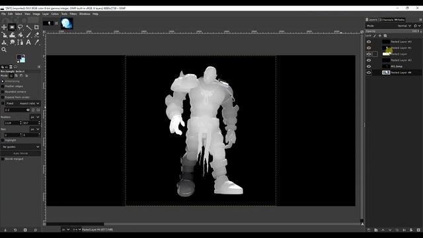
Task: Restore tool preset icon in Tool Options
Action: [x=15, y=230]
